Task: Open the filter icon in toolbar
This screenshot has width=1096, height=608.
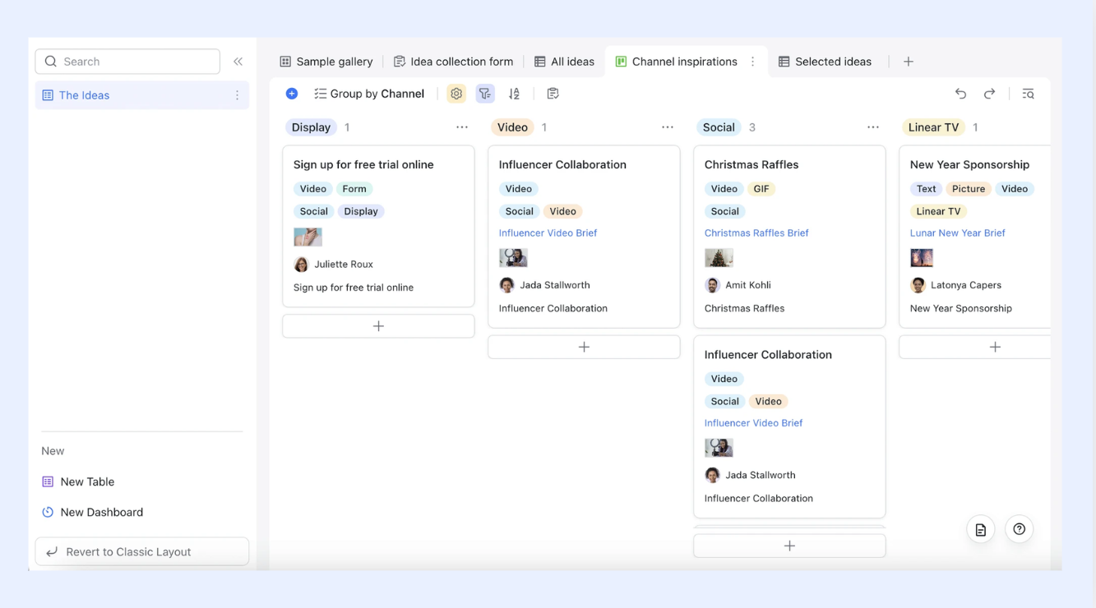Action: pyautogui.click(x=485, y=94)
